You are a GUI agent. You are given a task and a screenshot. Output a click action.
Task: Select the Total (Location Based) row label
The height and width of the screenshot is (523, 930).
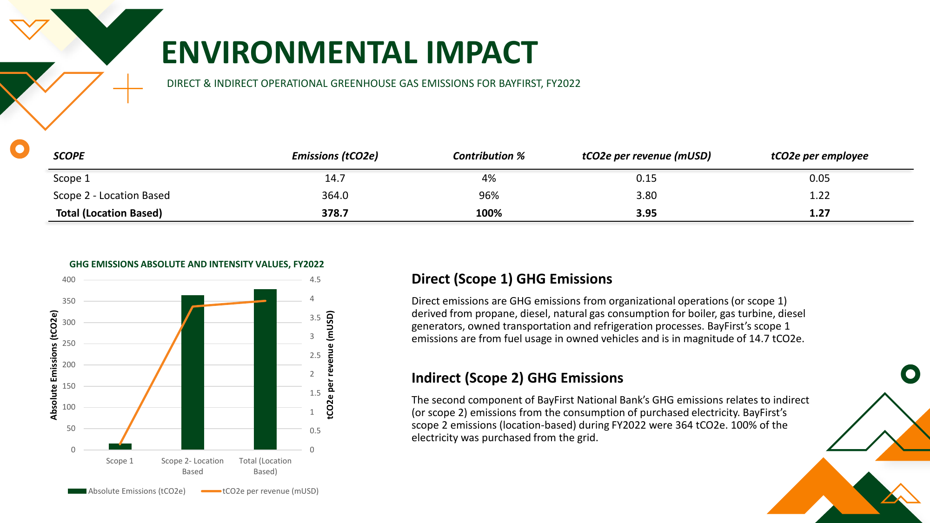(x=109, y=213)
